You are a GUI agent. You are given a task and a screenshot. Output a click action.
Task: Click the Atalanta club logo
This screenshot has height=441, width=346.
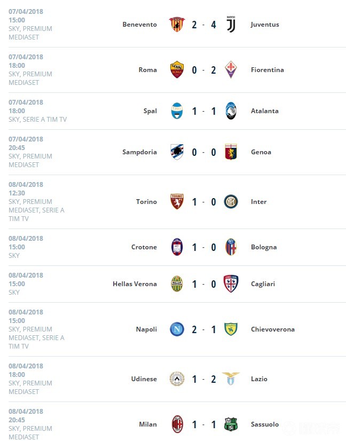point(231,111)
